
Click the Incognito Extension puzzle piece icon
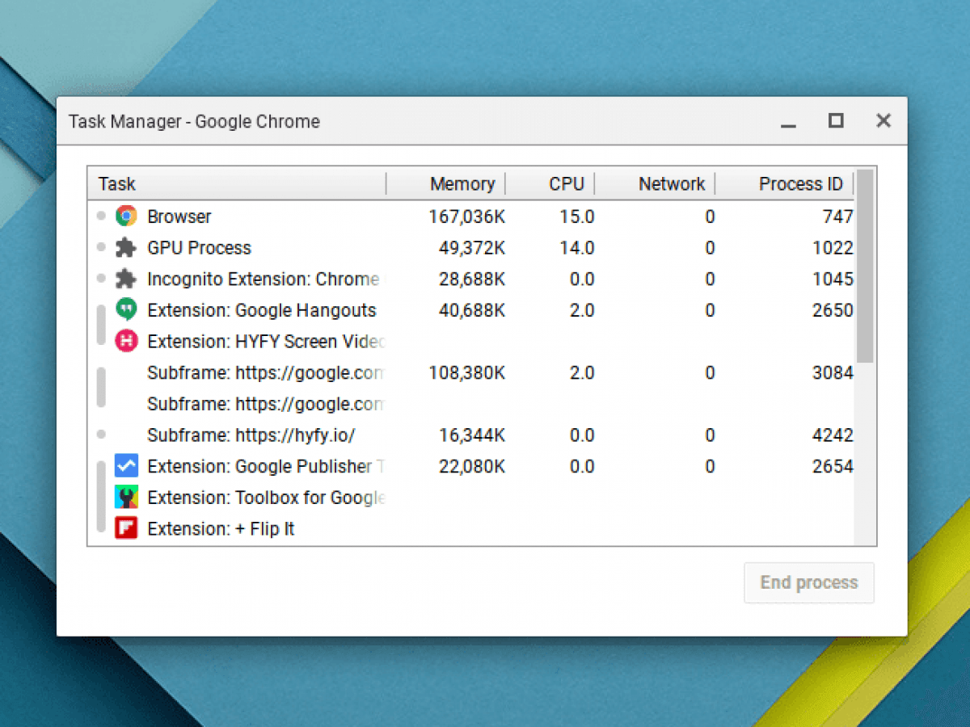(x=126, y=279)
